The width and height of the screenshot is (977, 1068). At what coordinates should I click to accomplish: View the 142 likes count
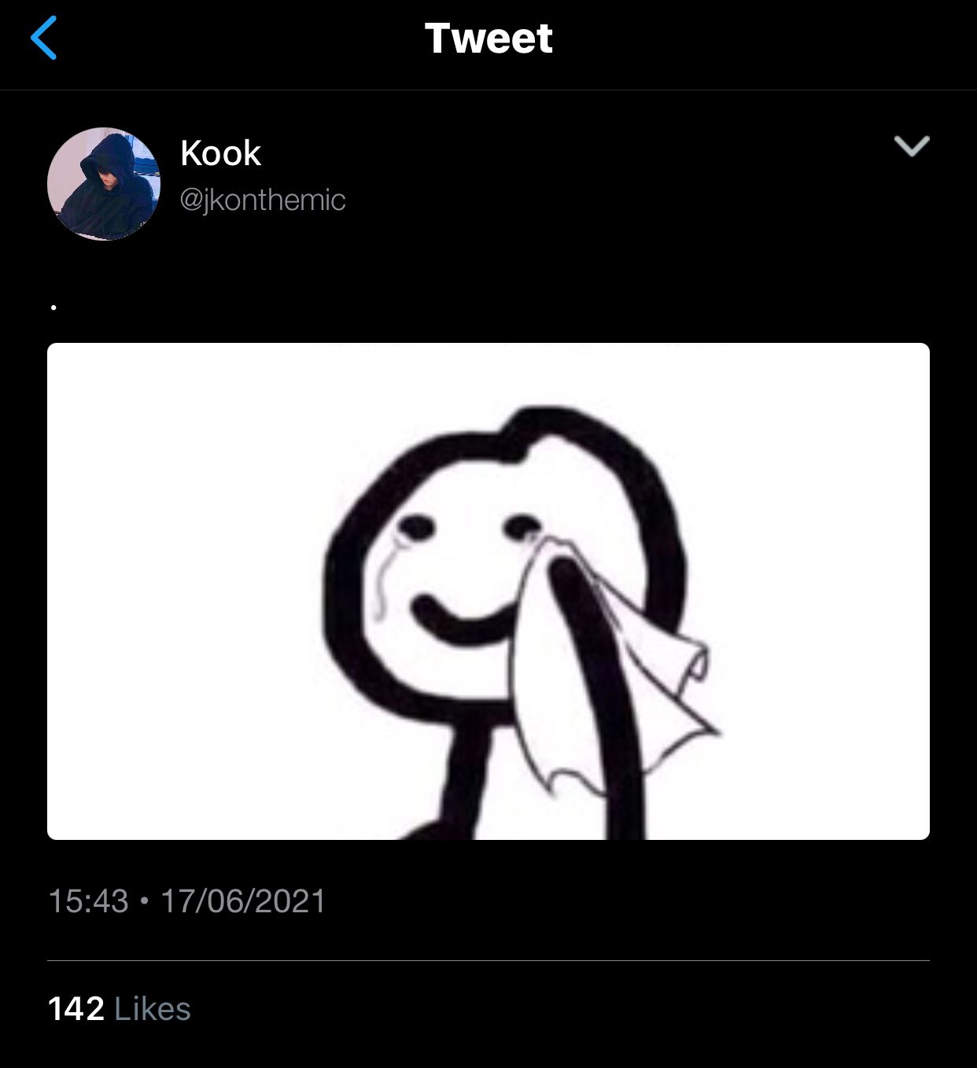click(x=76, y=1009)
